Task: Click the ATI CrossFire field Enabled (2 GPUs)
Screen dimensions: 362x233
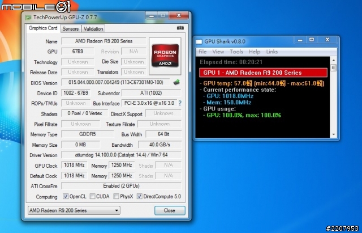Action: coord(122,186)
